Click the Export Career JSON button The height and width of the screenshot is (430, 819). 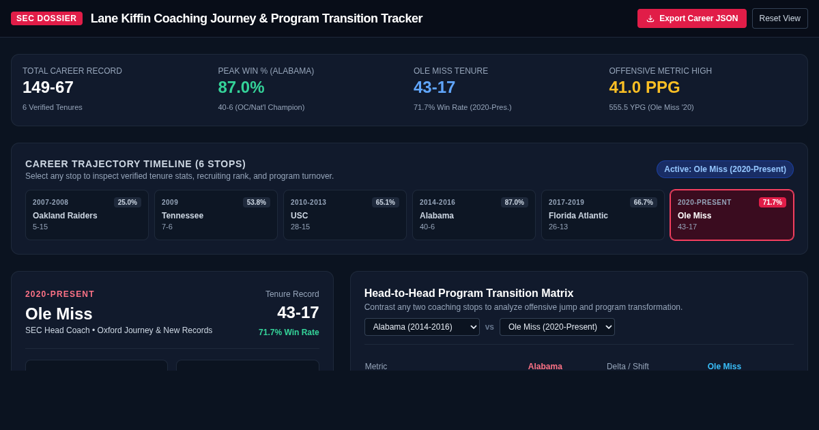(692, 18)
